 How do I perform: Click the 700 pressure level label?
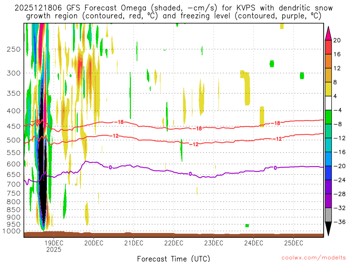[14, 184]
